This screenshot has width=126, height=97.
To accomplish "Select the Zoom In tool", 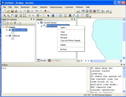I will 5,16.
